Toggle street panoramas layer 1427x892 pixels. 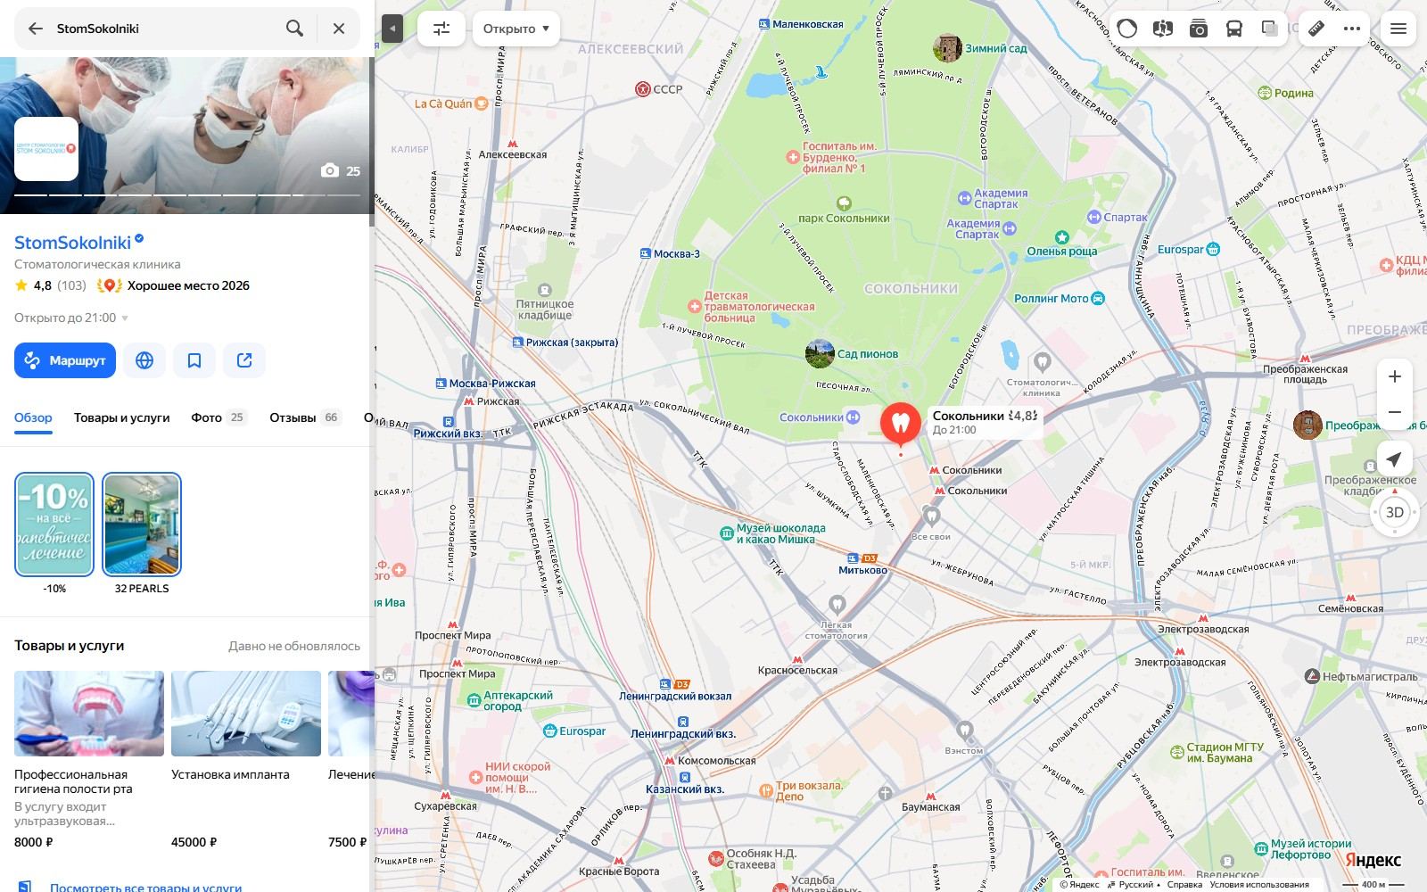click(1162, 29)
